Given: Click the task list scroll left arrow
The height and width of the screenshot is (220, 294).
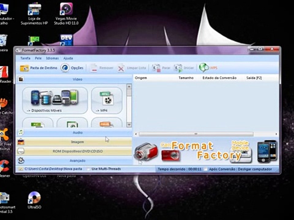Looking at the screenshot, I should pos(136,134).
